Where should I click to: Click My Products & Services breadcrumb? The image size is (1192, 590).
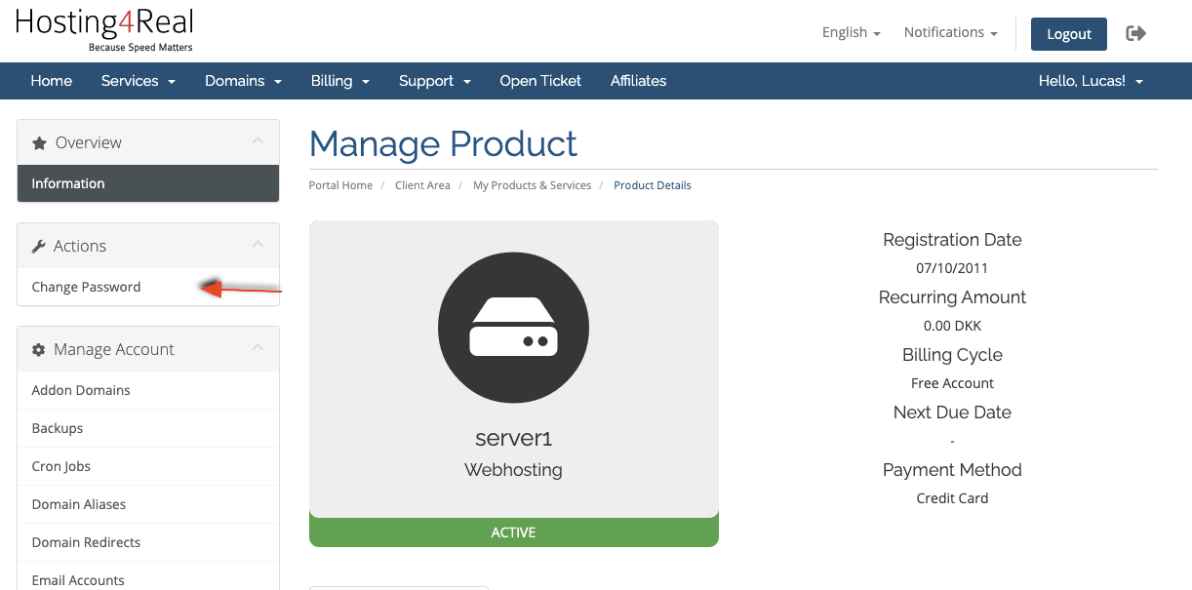[532, 185]
